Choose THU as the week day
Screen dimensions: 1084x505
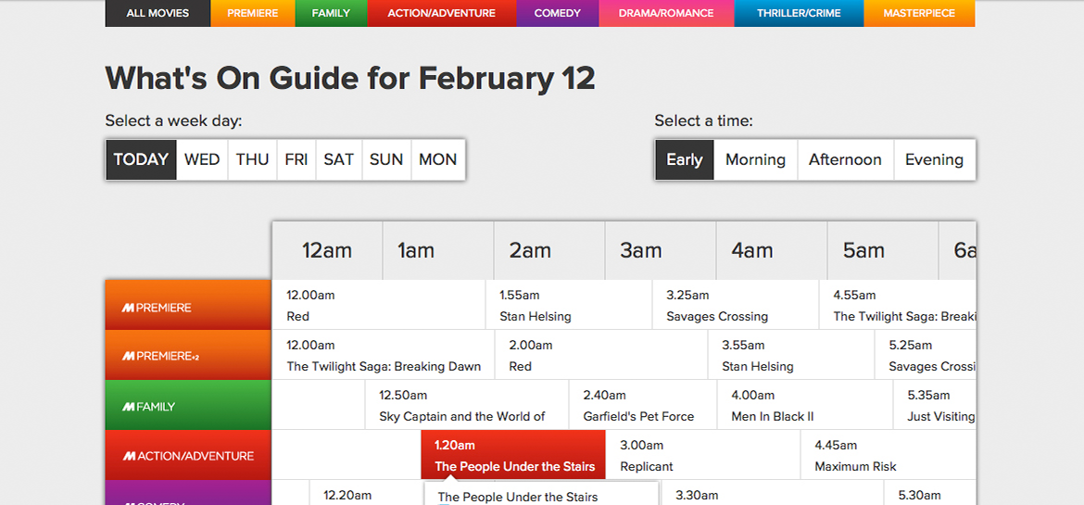pyautogui.click(x=252, y=159)
